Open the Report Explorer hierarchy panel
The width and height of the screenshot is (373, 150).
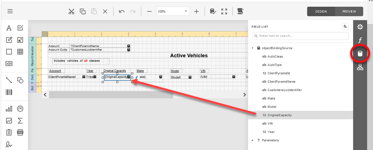point(360,67)
